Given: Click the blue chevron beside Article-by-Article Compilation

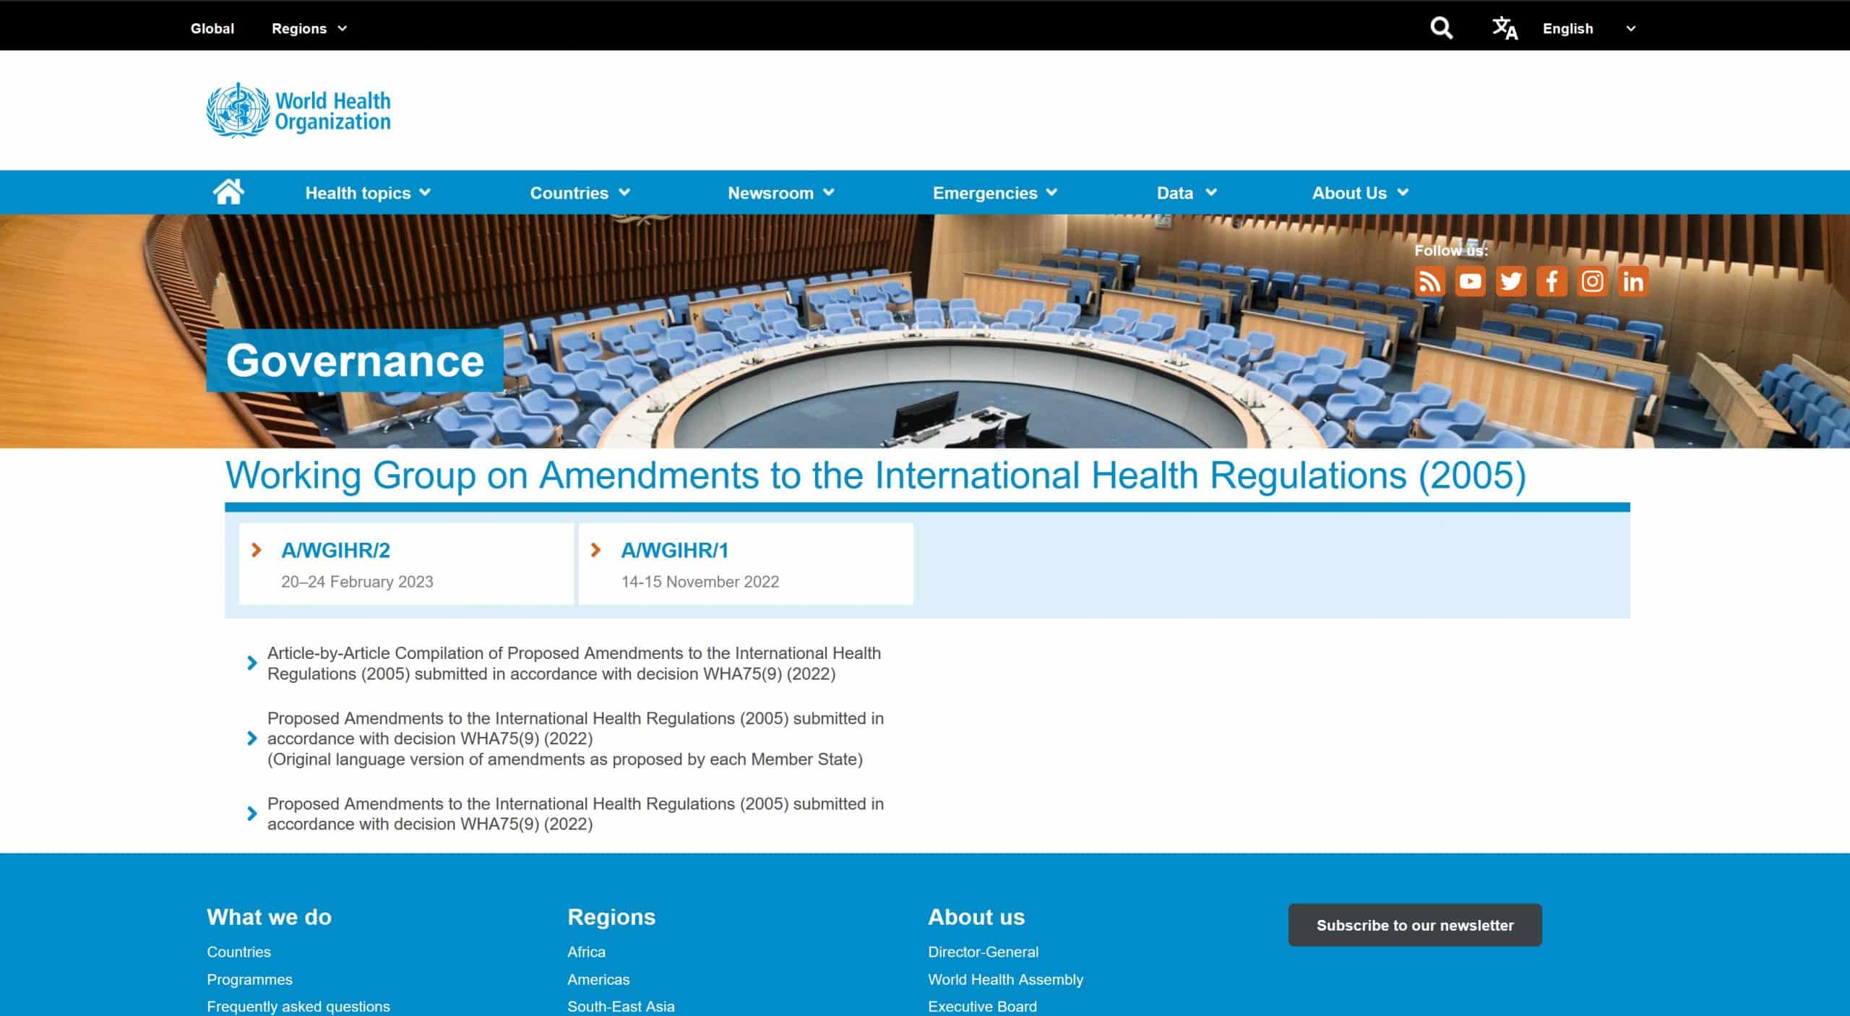Looking at the screenshot, I should [x=251, y=663].
